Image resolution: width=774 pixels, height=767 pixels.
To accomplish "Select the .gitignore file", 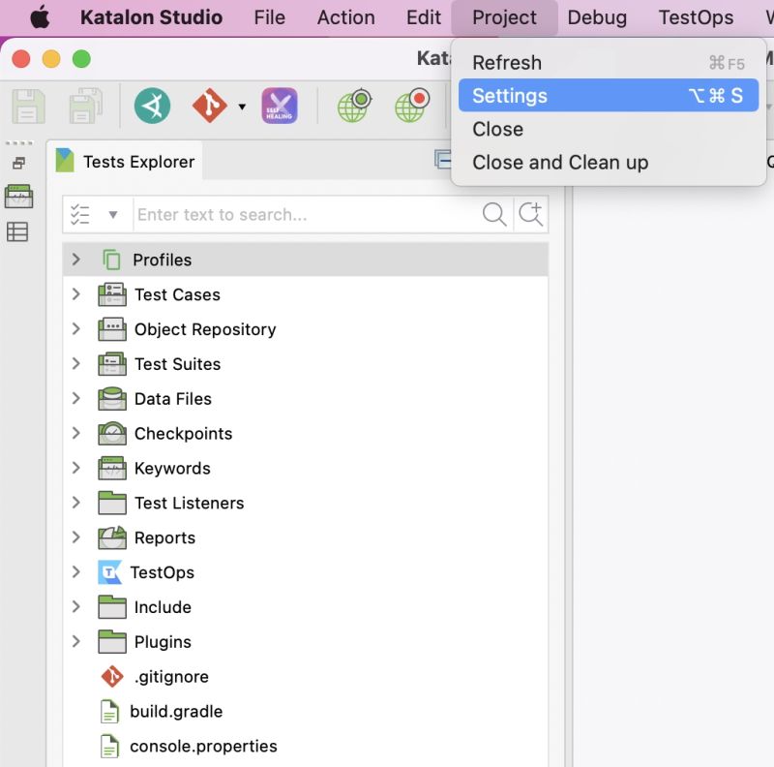I will tap(171, 677).
